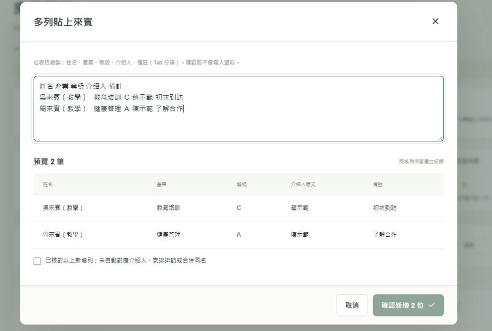Select referrer cell 陳示範
Viewport: 492px width, 331px height.
(x=300, y=235)
